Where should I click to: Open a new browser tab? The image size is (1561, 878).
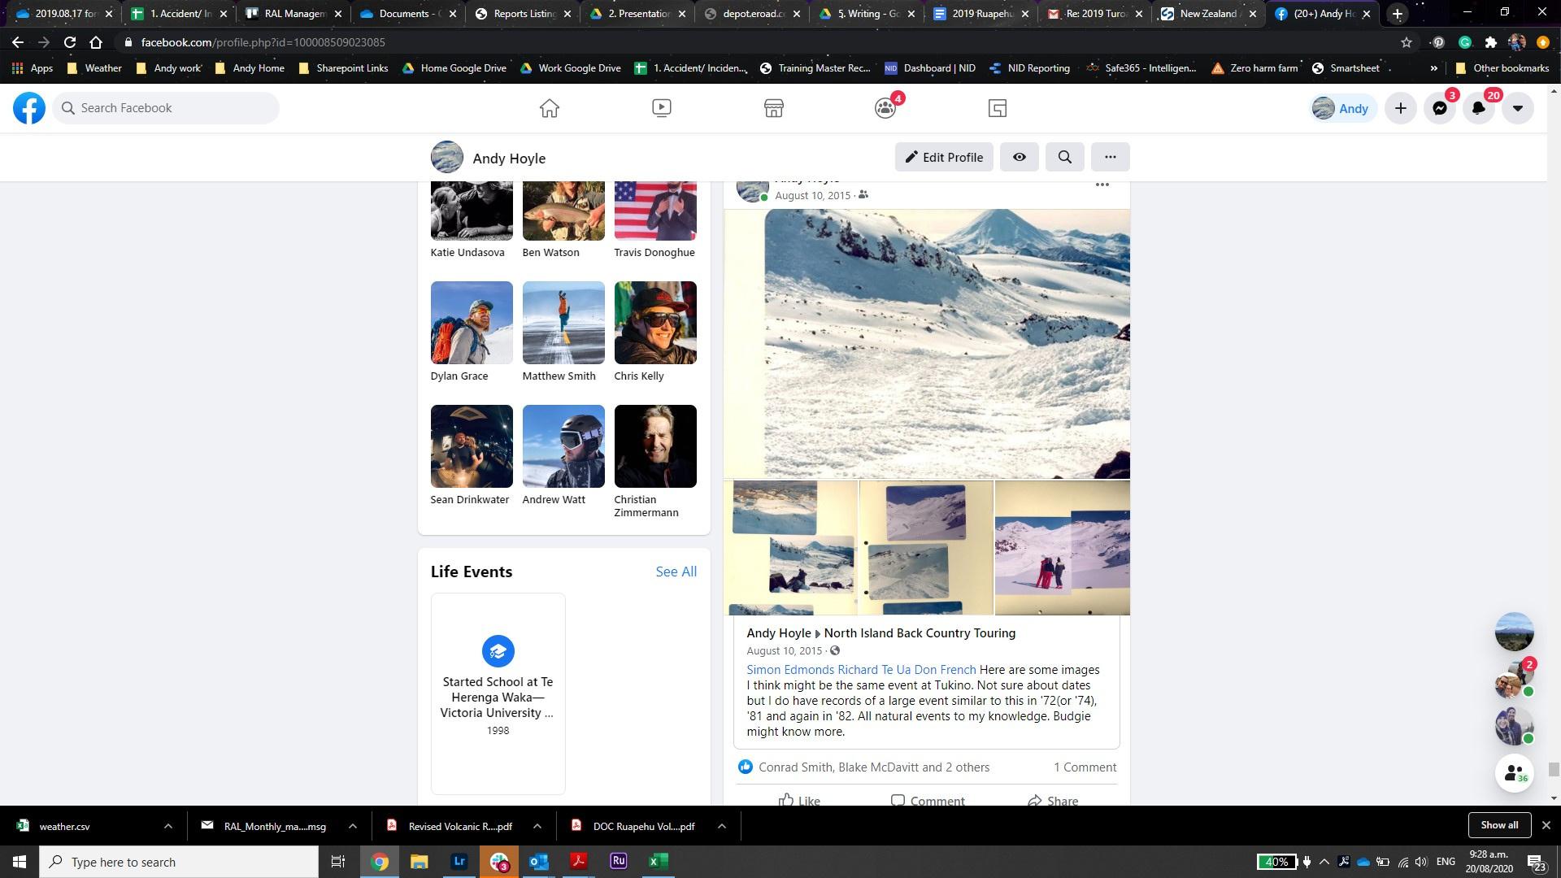[1398, 14]
